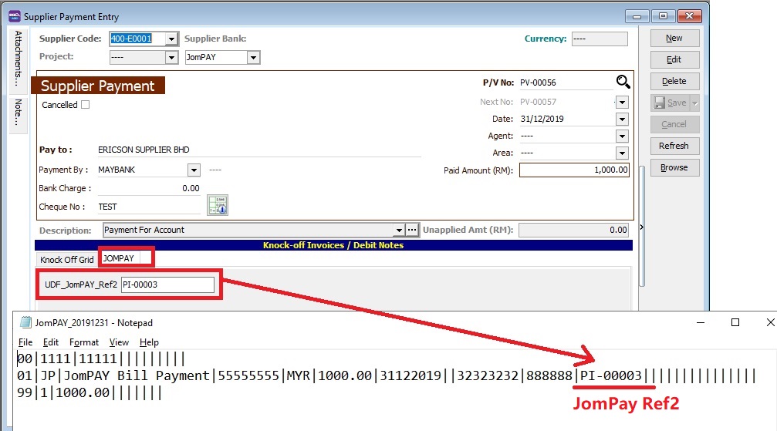Open the File menu in Notepad

click(25, 342)
